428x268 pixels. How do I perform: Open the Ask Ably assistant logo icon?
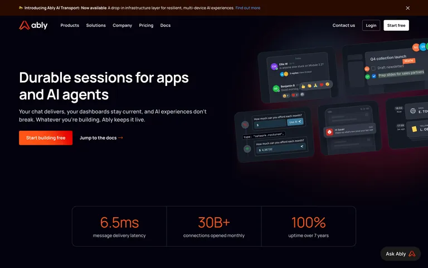tap(412, 254)
